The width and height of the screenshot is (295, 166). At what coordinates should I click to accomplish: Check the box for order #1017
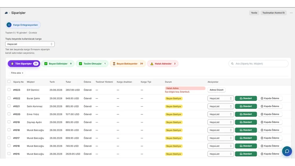(9, 138)
